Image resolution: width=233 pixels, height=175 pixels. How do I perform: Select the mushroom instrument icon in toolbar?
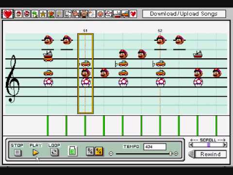coord(27,14)
